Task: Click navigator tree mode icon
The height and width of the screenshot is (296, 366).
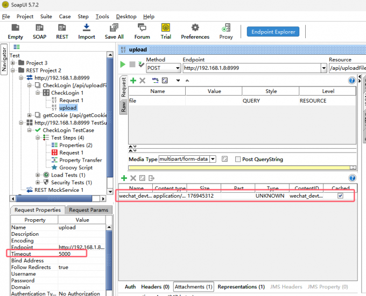Action: (17, 47)
